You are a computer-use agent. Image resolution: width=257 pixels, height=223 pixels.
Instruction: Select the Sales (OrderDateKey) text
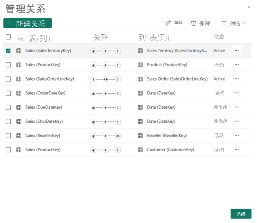[45, 93]
